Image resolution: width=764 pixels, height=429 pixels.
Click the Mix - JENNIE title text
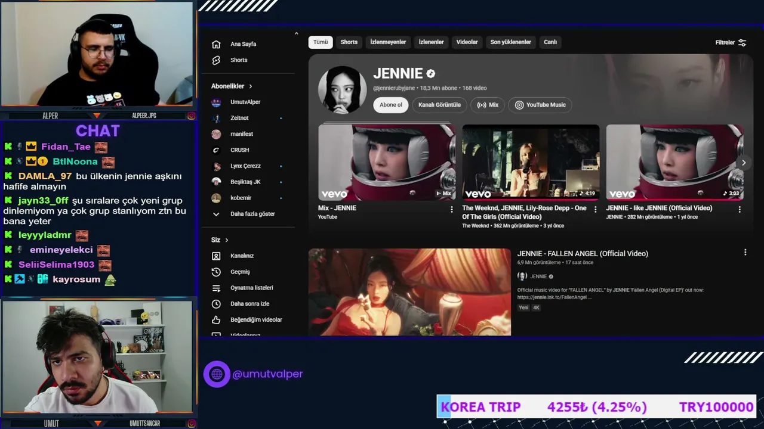(337, 208)
